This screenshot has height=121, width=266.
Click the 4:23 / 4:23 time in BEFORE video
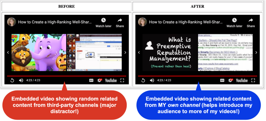point(33,80)
